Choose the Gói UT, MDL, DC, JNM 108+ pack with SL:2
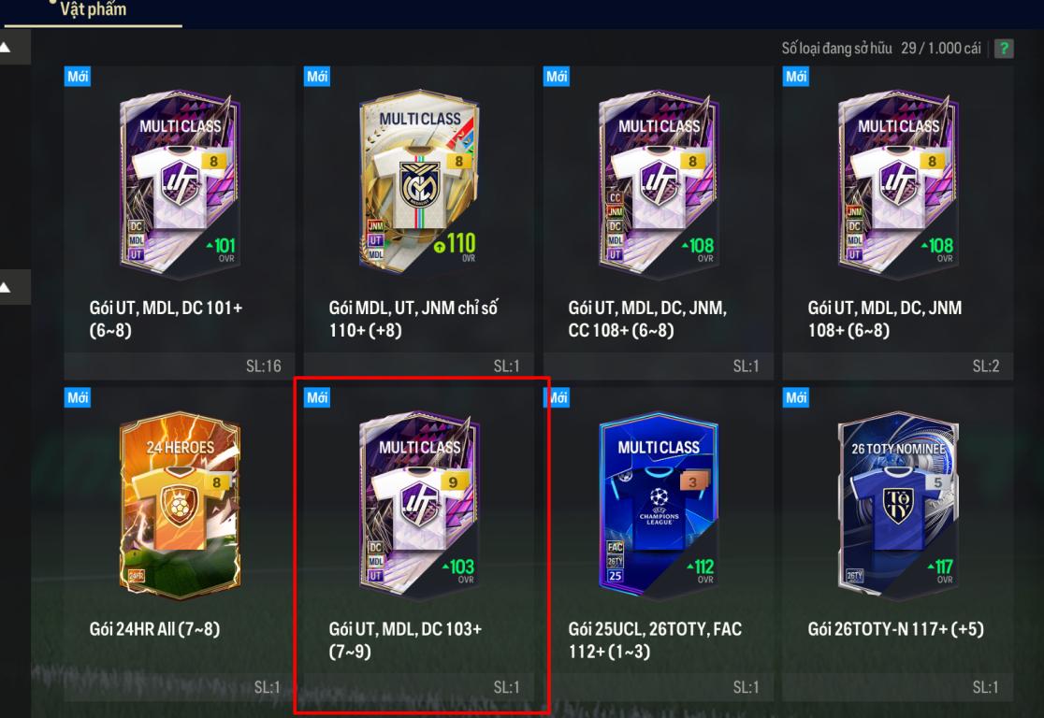 click(898, 223)
